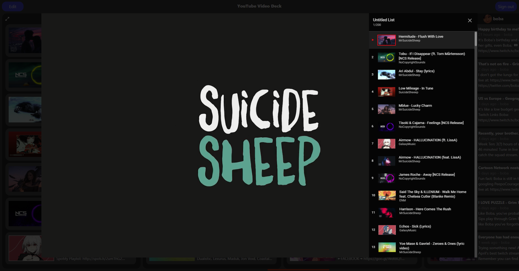This screenshot has width=519, height=271.
Task: Open I LOVE PUZZLE video entry
Action: click(x=498, y=214)
